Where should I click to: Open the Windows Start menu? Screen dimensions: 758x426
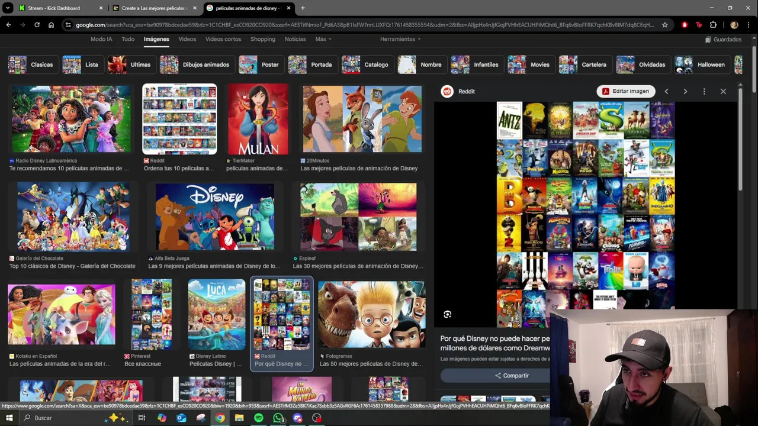10,418
